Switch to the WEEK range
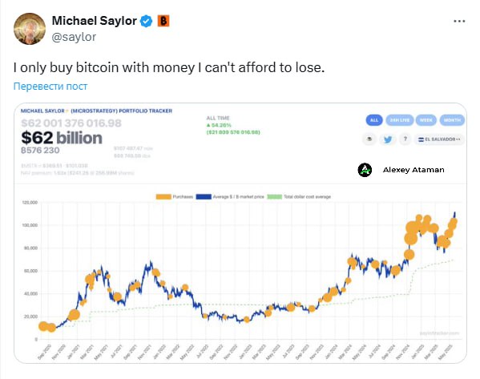480x379 pixels. pos(426,120)
